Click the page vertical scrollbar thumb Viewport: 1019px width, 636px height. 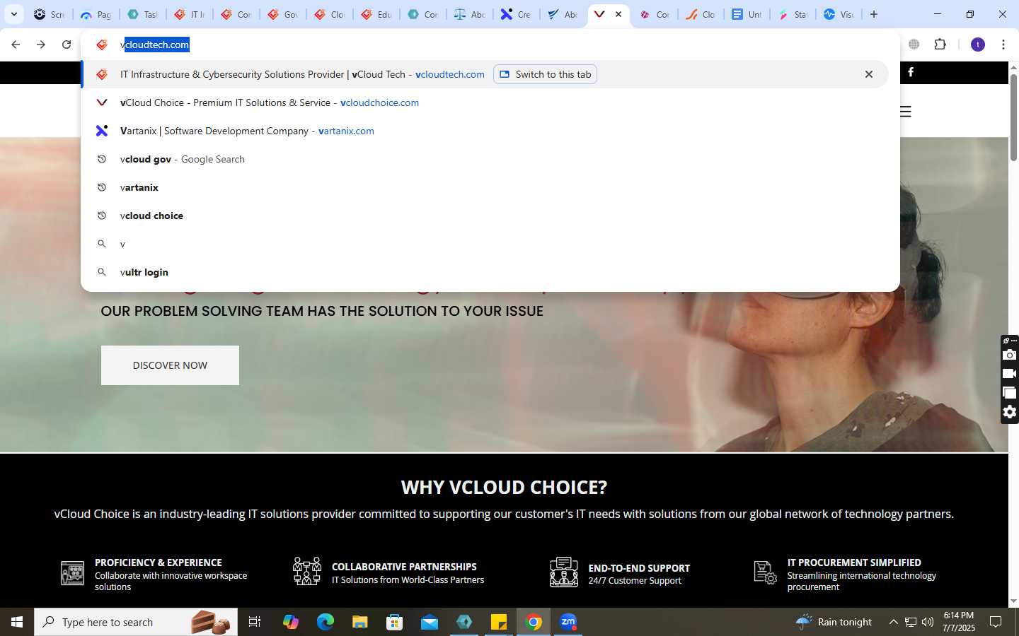point(1013,117)
